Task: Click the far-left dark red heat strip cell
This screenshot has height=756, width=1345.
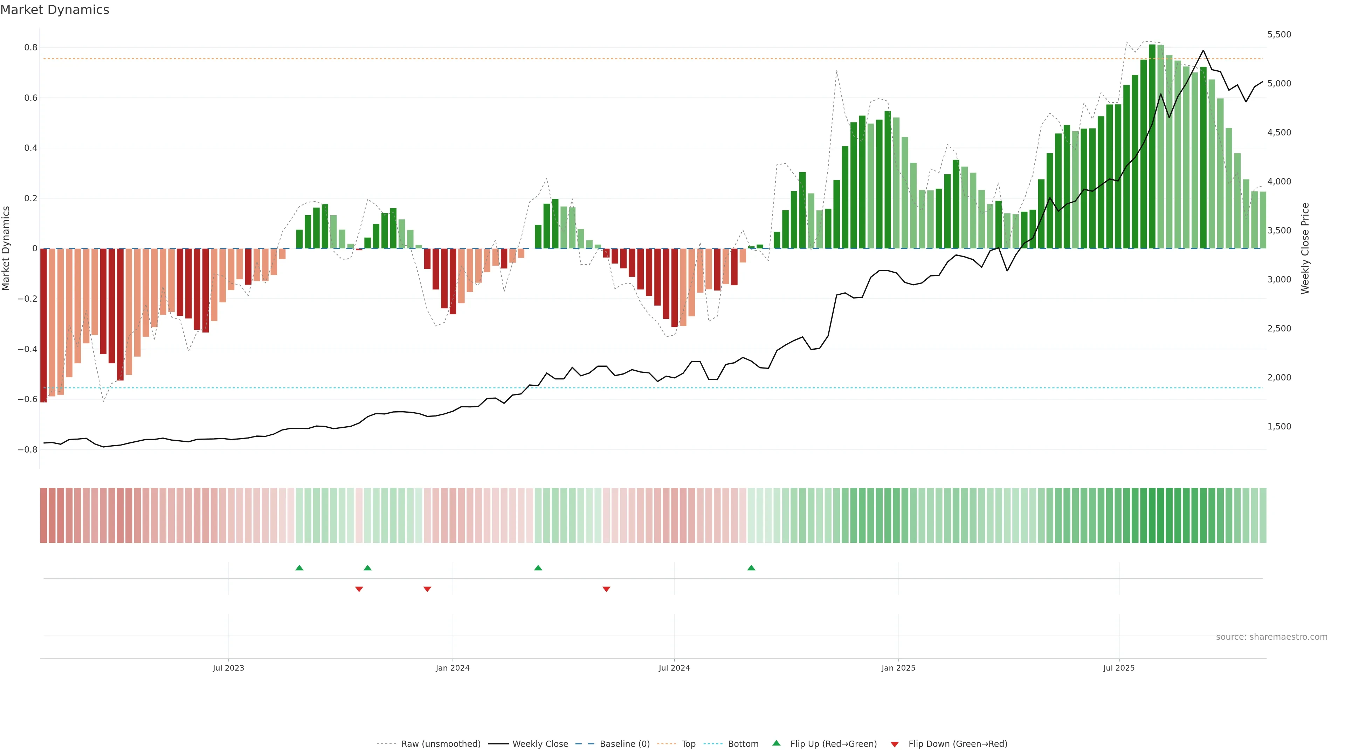Action: [44, 515]
